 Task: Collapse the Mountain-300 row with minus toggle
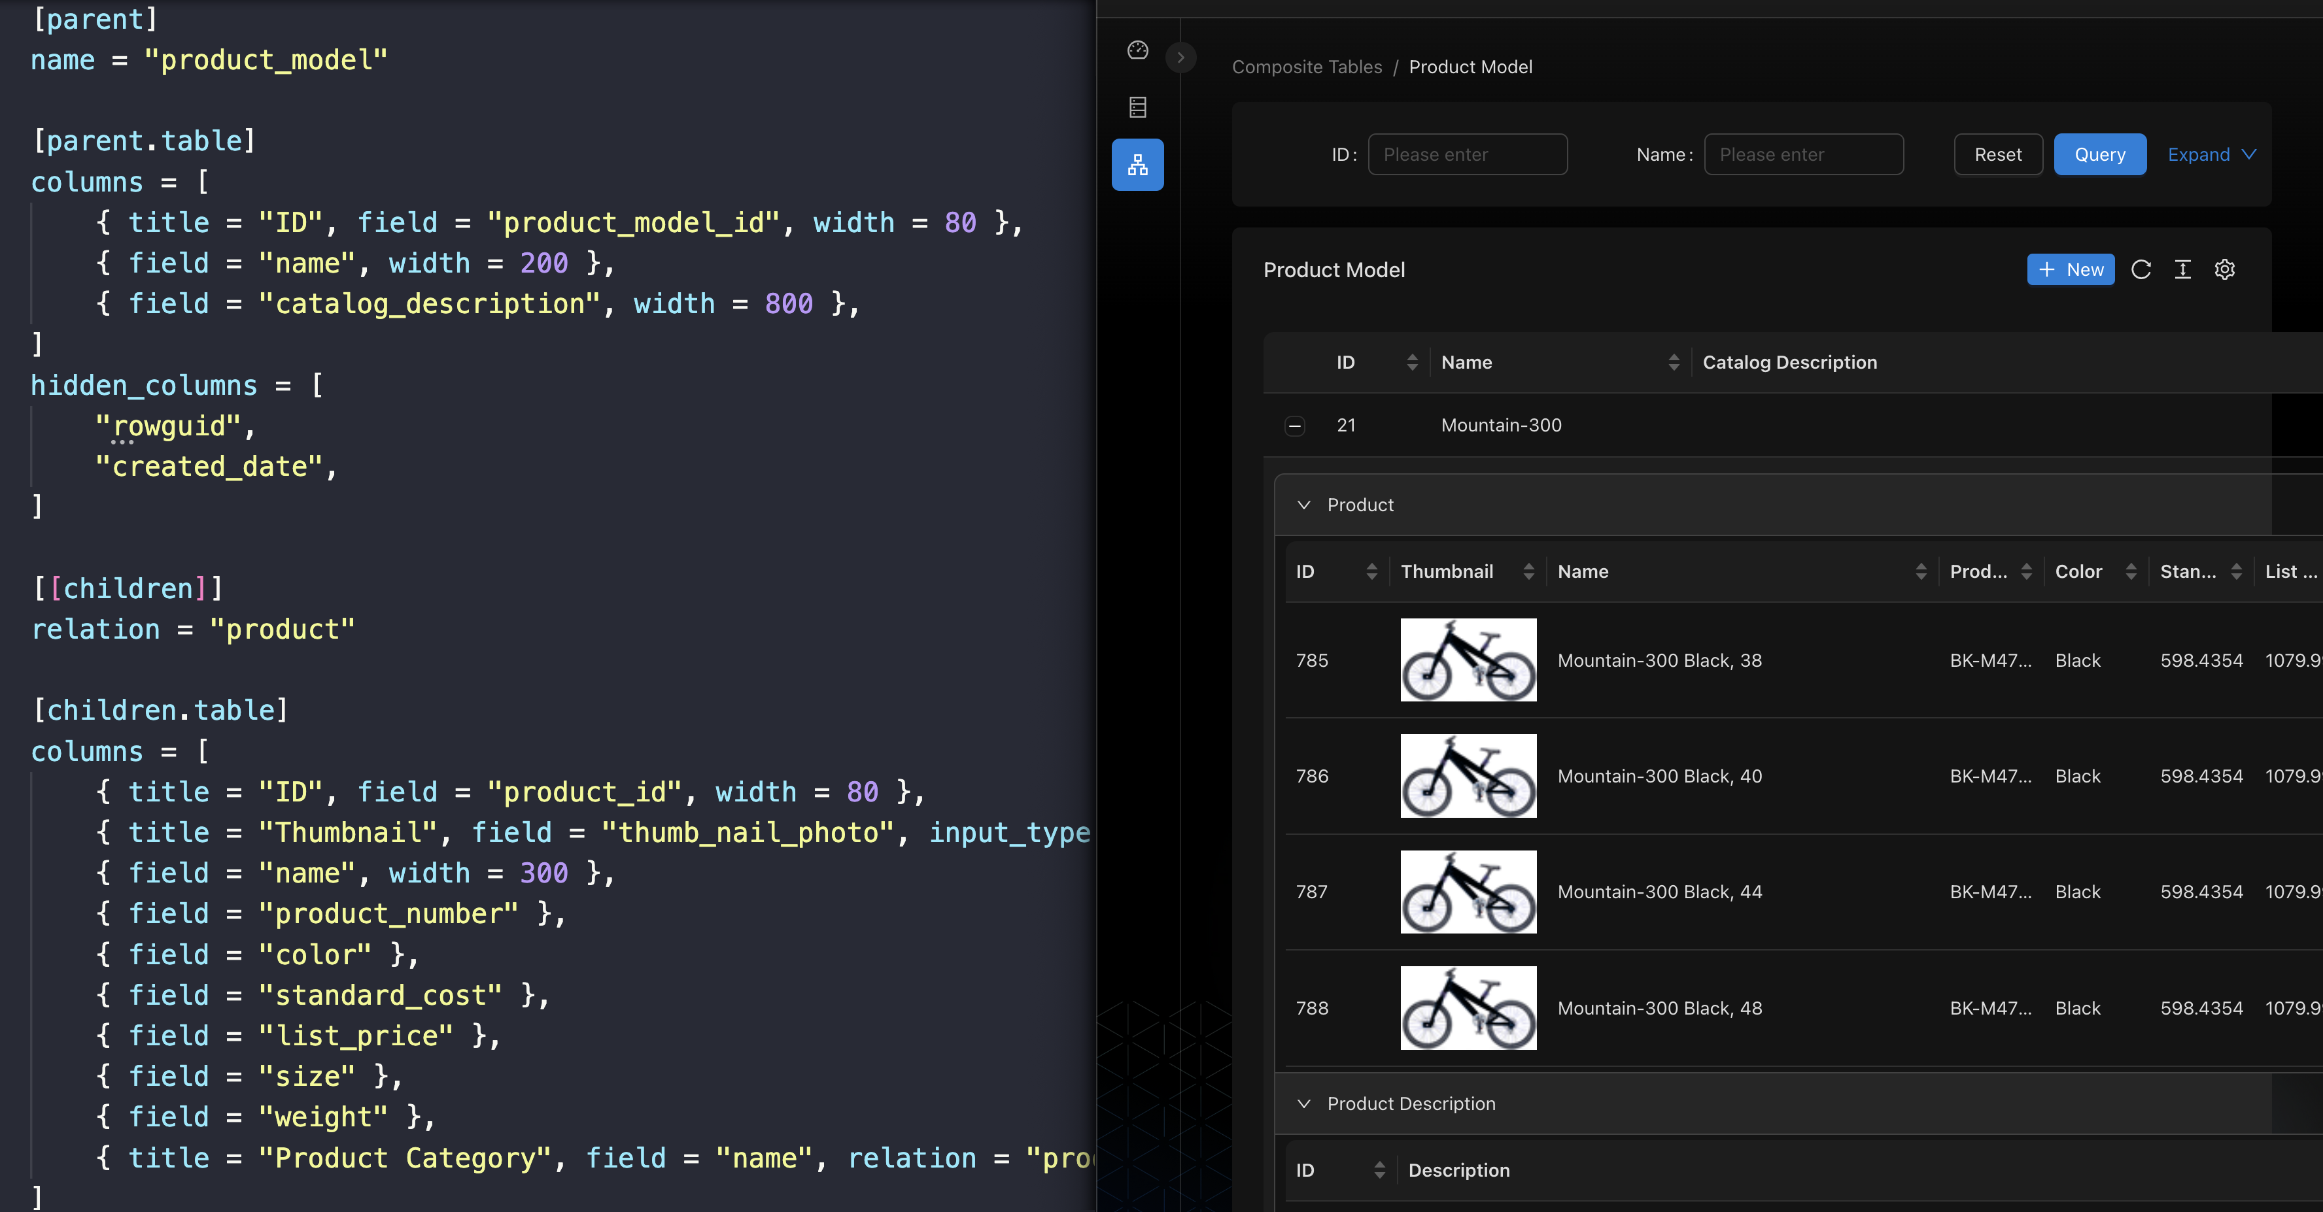point(1294,426)
